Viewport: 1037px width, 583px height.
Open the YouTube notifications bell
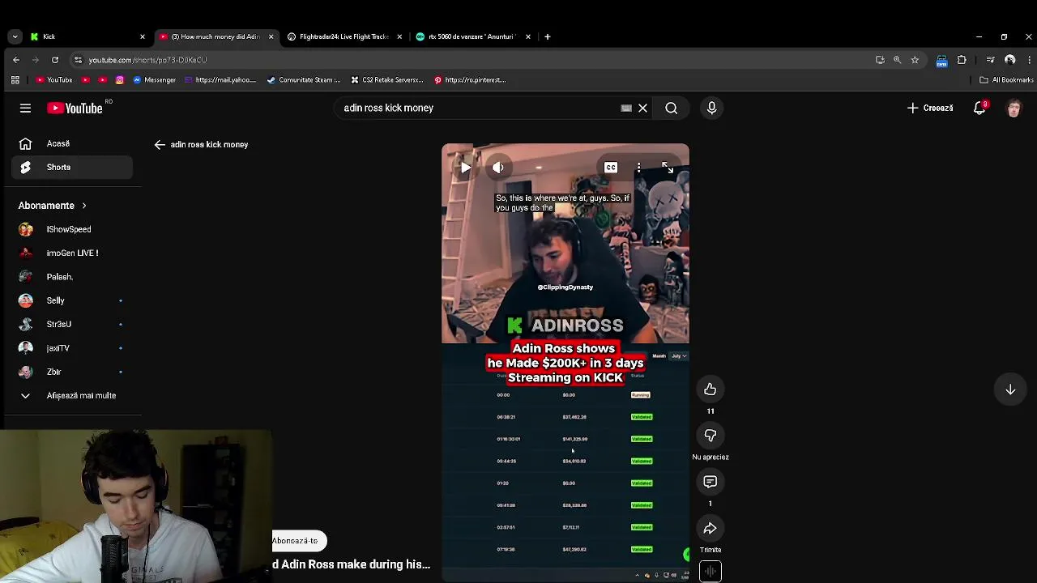(x=979, y=108)
